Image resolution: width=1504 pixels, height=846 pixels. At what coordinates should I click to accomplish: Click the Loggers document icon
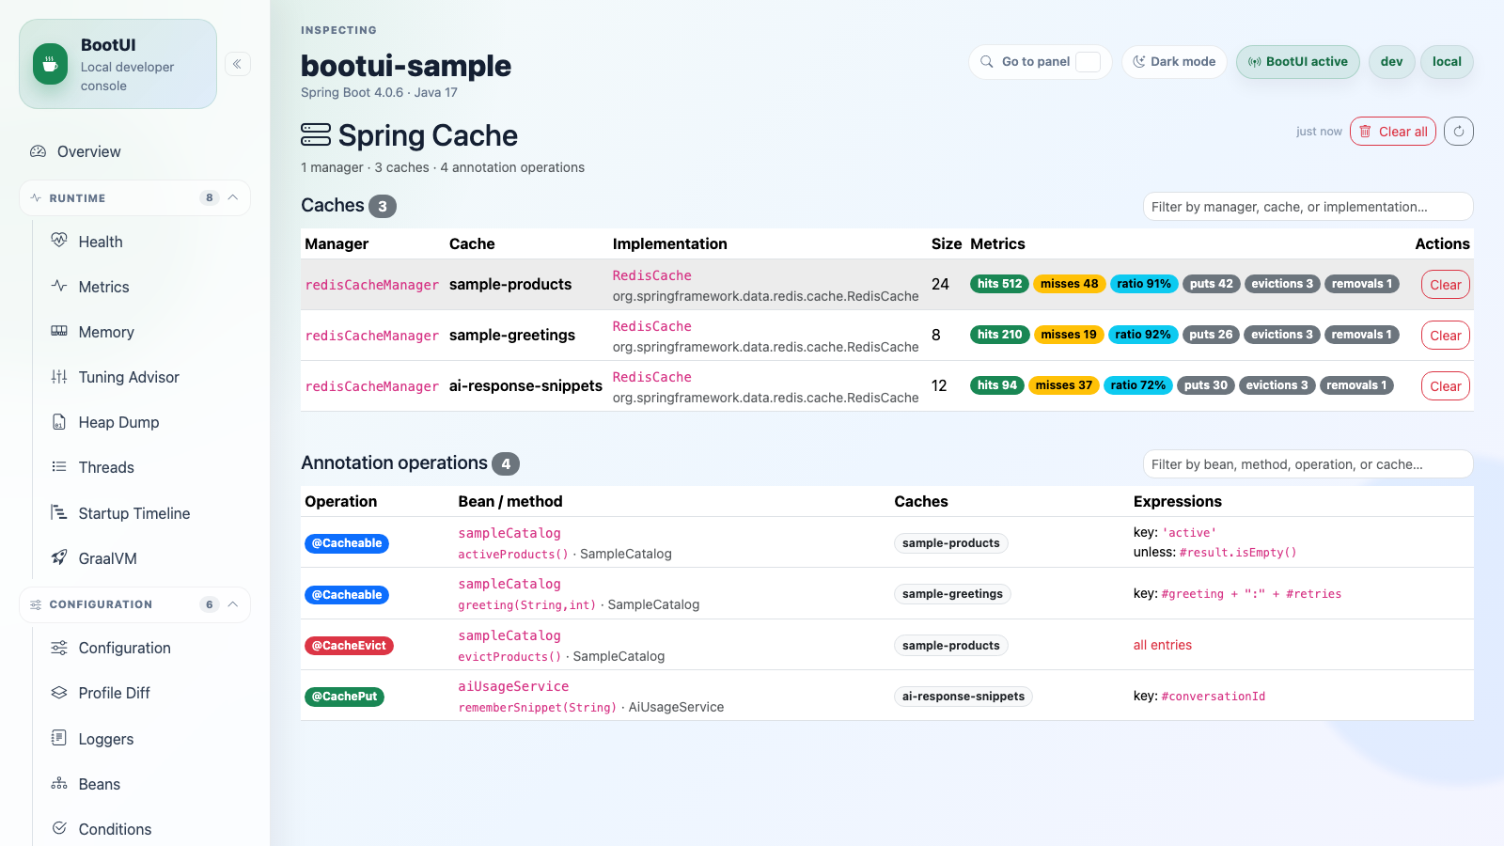[x=59, y=738]
